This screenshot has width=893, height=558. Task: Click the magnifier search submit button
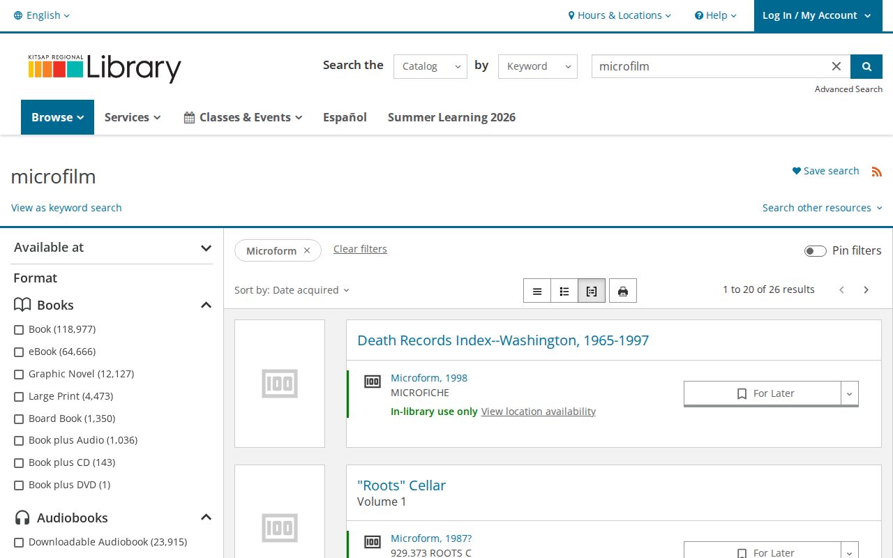tap(866, 66)
